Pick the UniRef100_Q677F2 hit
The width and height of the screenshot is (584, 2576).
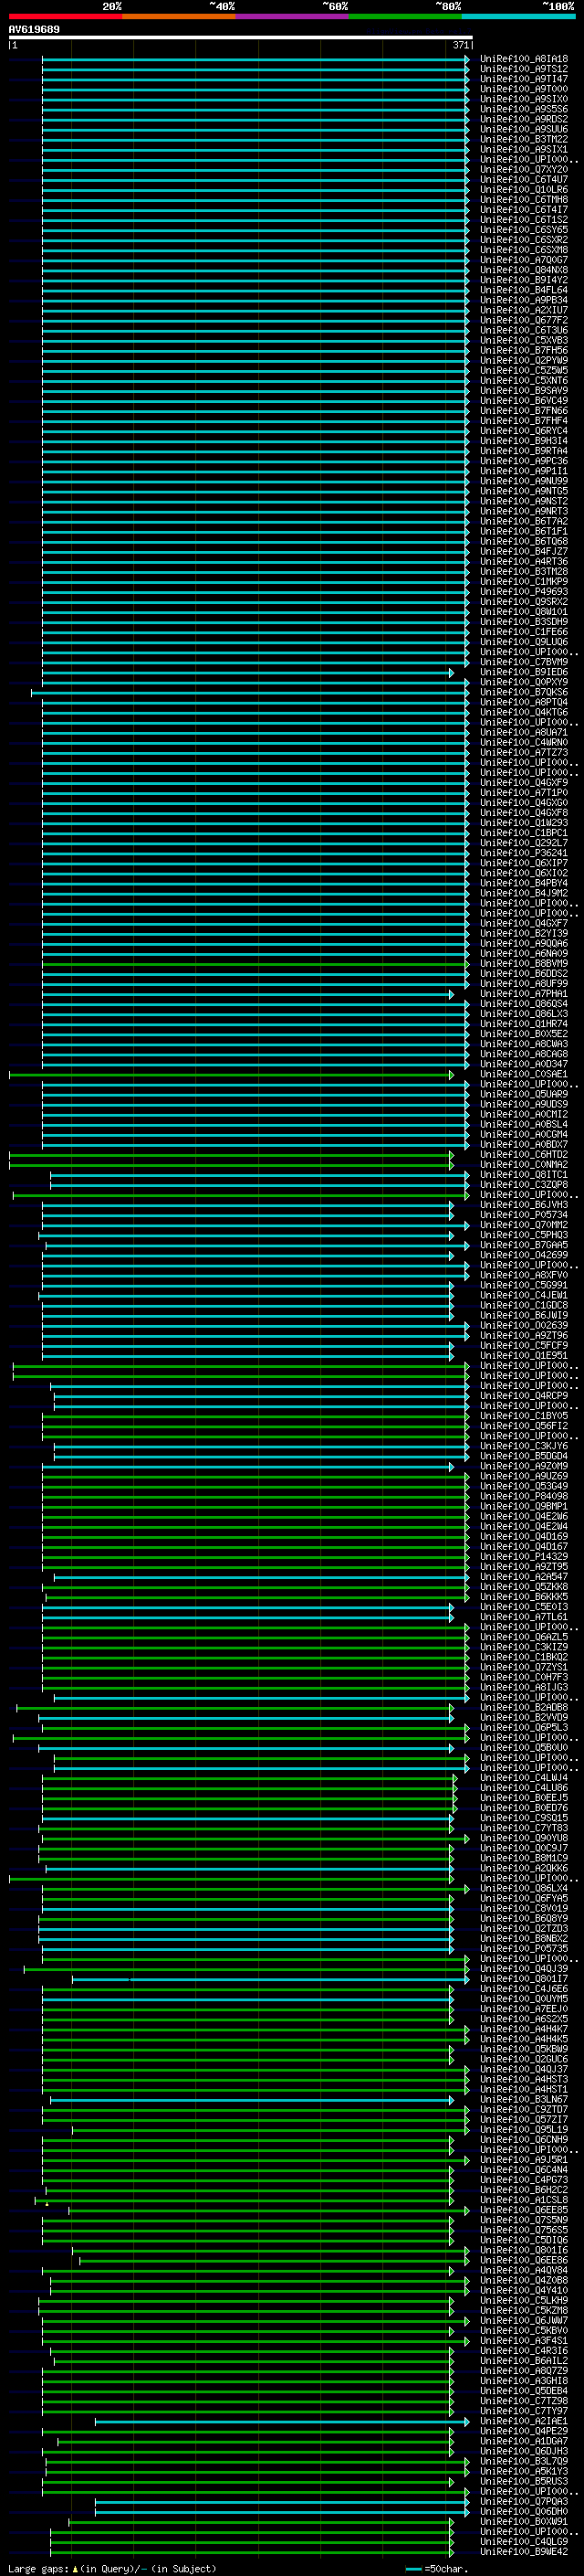(x=523, y=320)
